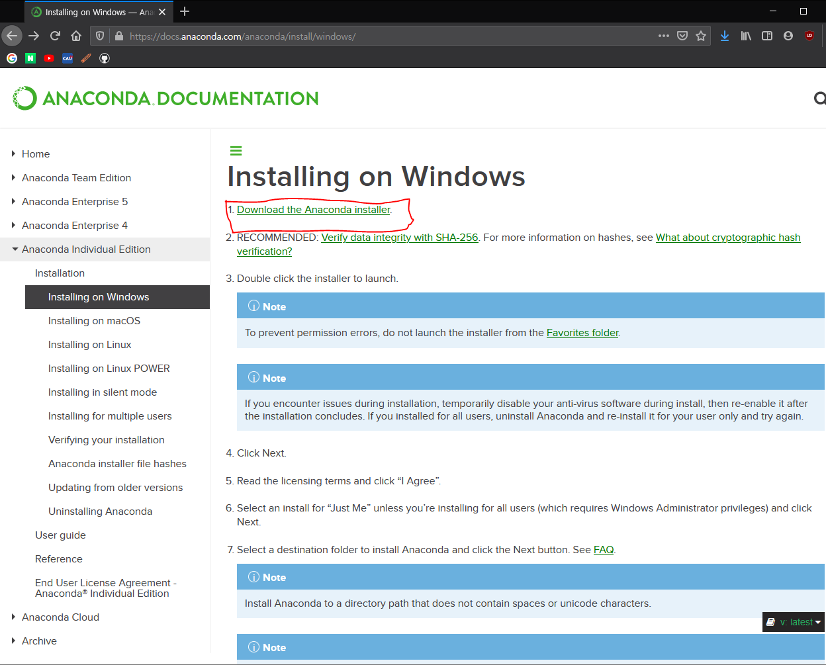
Task: Open User guide in the sidebar
Action: [x=60, y=535]
